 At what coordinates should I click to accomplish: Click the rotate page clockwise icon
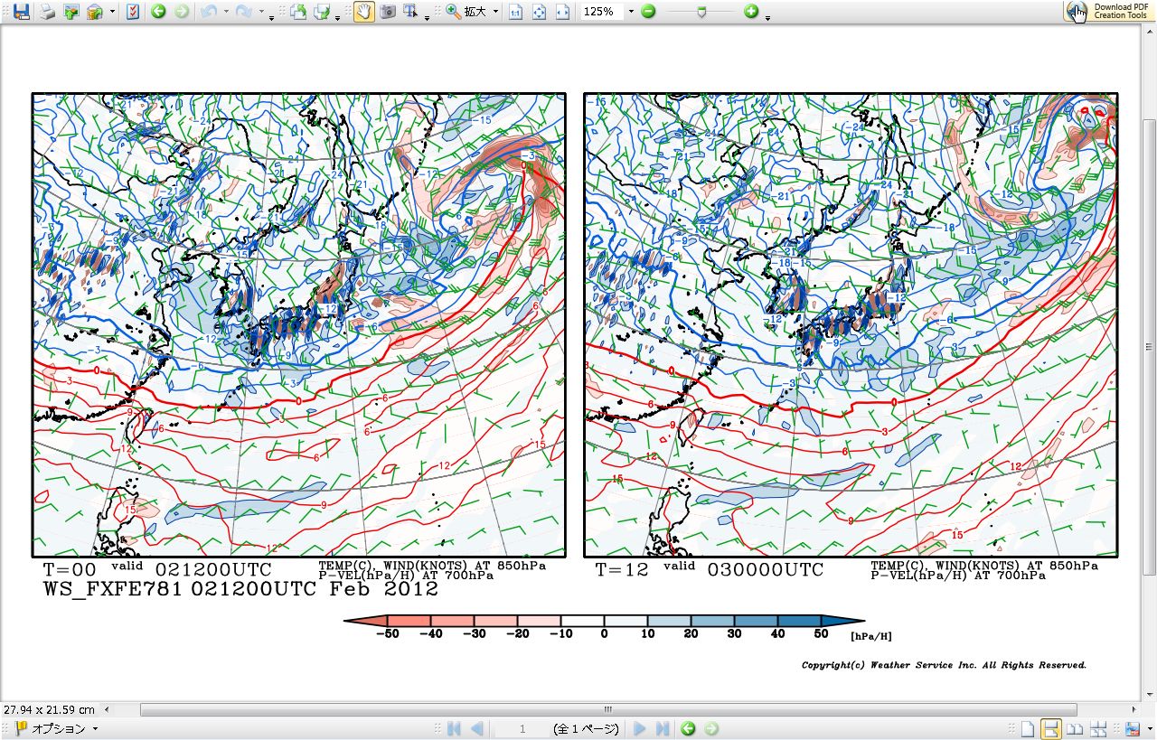(321, 12)
